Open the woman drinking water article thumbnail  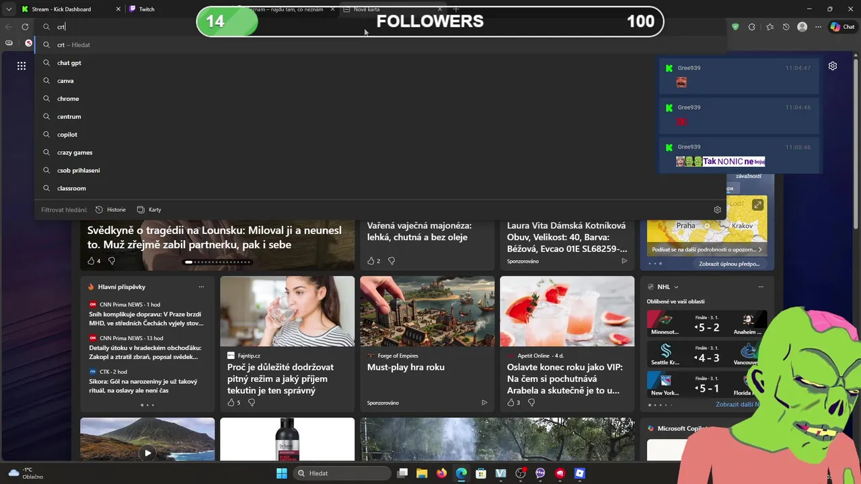[x=287, y=311]
